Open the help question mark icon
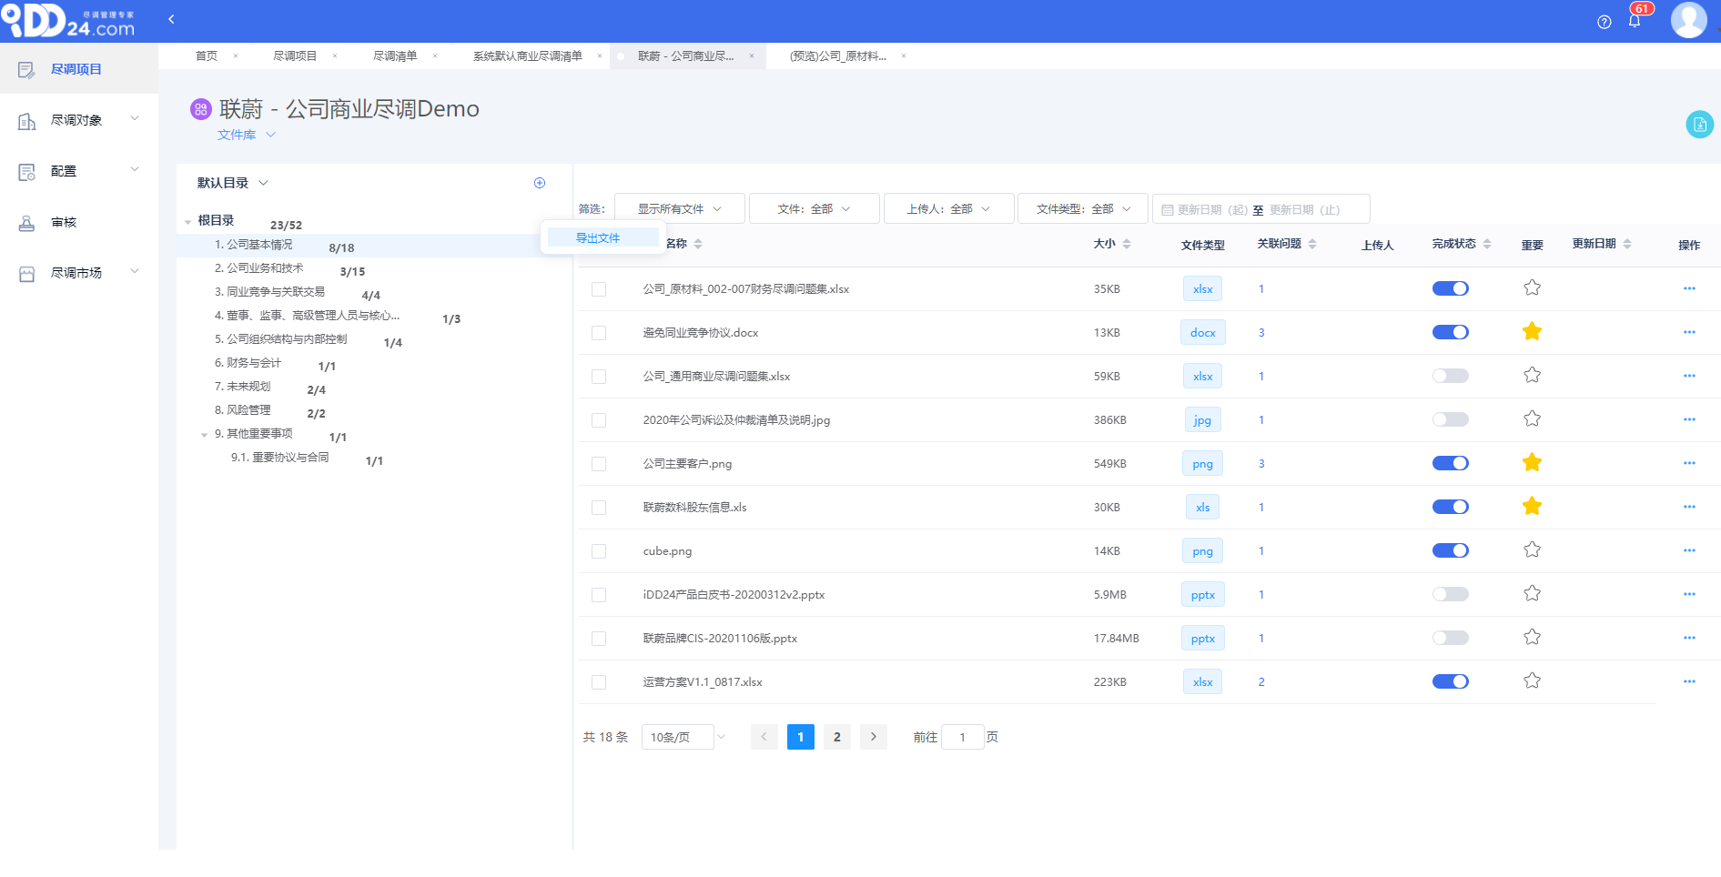The height and width of the screenshot is (877, 1721). click(1605, 22)
